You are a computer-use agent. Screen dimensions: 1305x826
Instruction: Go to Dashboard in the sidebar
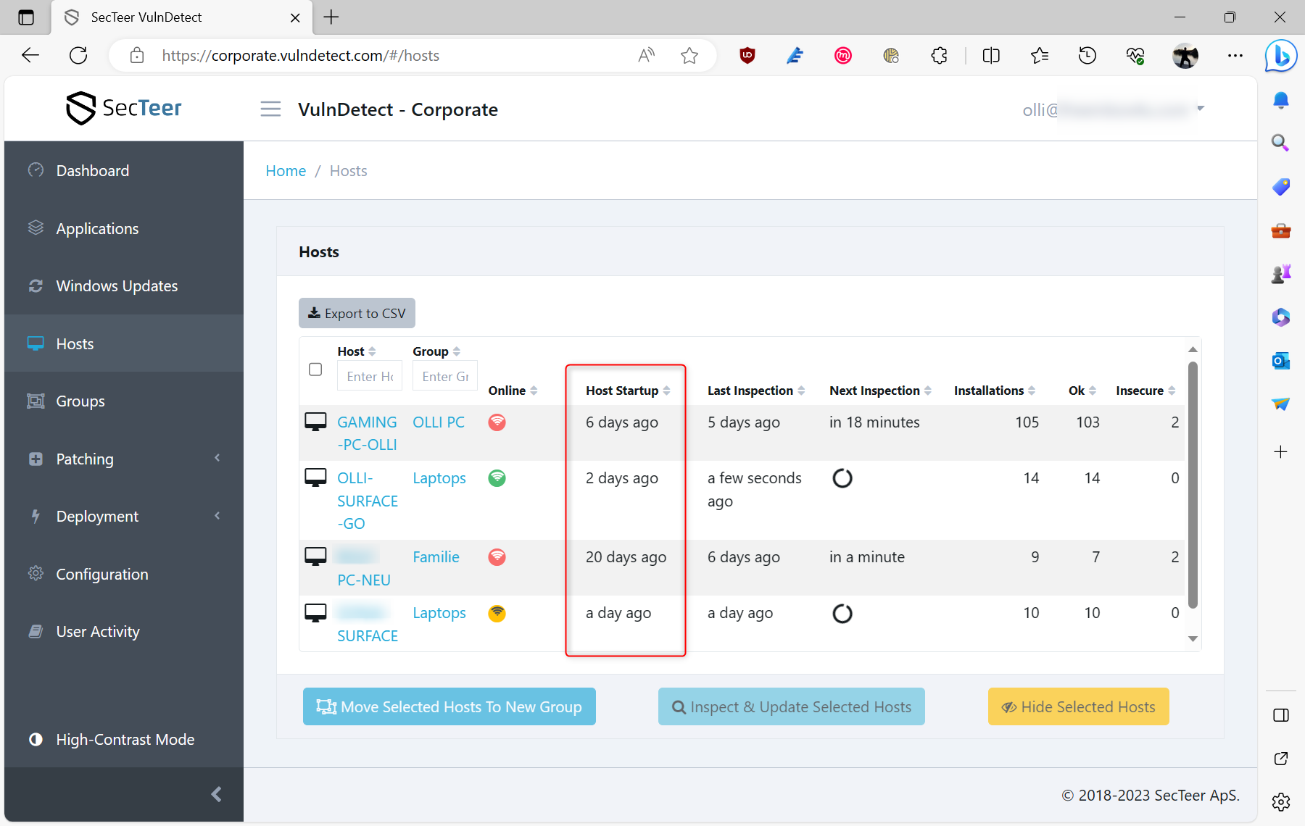pyautogui.click(x=93, y=171)
